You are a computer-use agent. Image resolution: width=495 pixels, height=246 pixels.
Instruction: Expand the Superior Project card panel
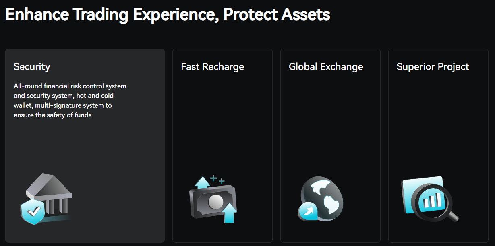point(438,146)
